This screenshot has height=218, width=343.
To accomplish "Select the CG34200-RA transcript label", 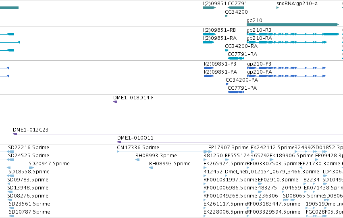I will (241, 46).
